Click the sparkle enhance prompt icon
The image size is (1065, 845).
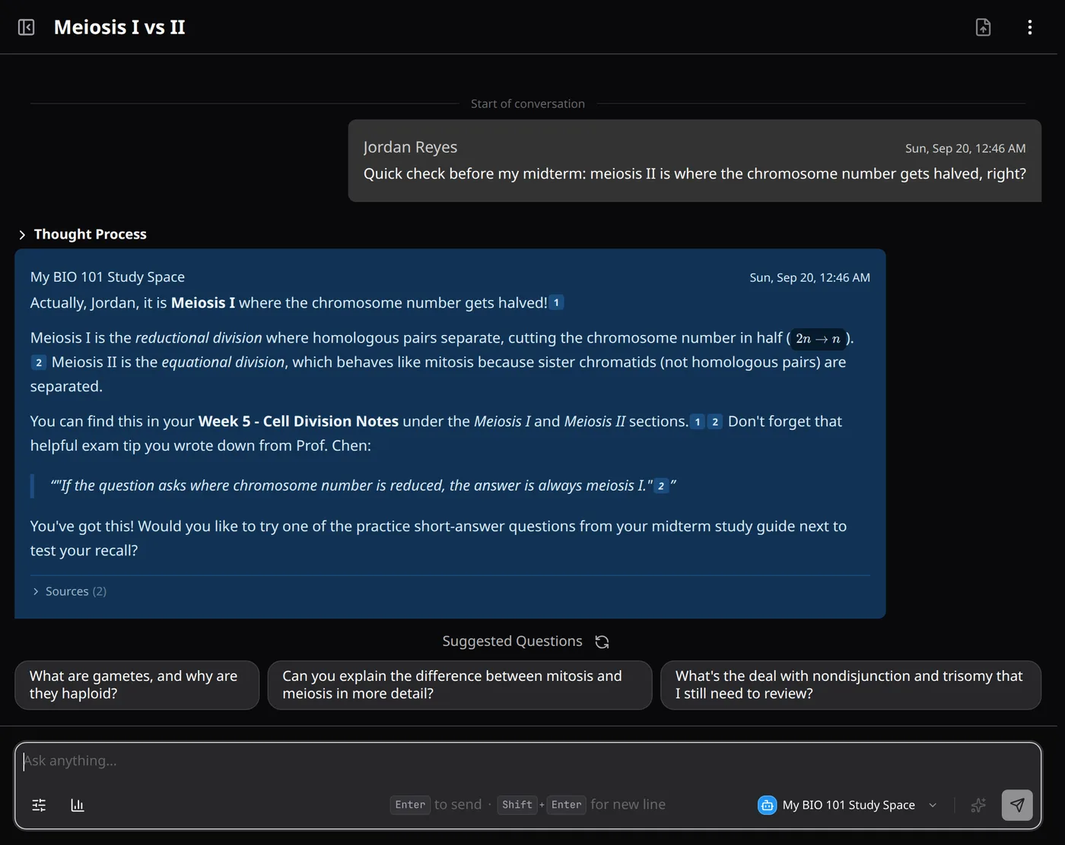[x=978, y=805]
